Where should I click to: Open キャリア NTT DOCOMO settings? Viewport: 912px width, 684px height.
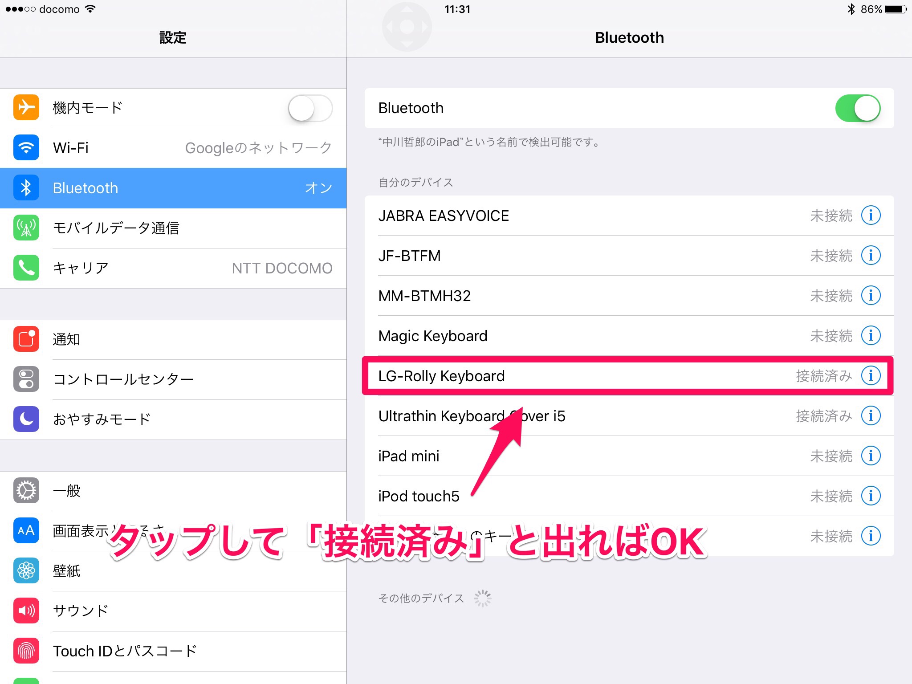(174, 268)
